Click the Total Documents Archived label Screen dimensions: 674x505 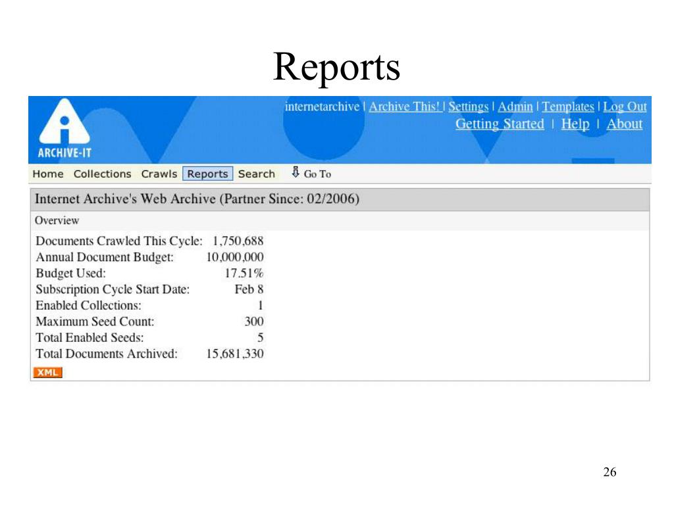tap(107, 353)
